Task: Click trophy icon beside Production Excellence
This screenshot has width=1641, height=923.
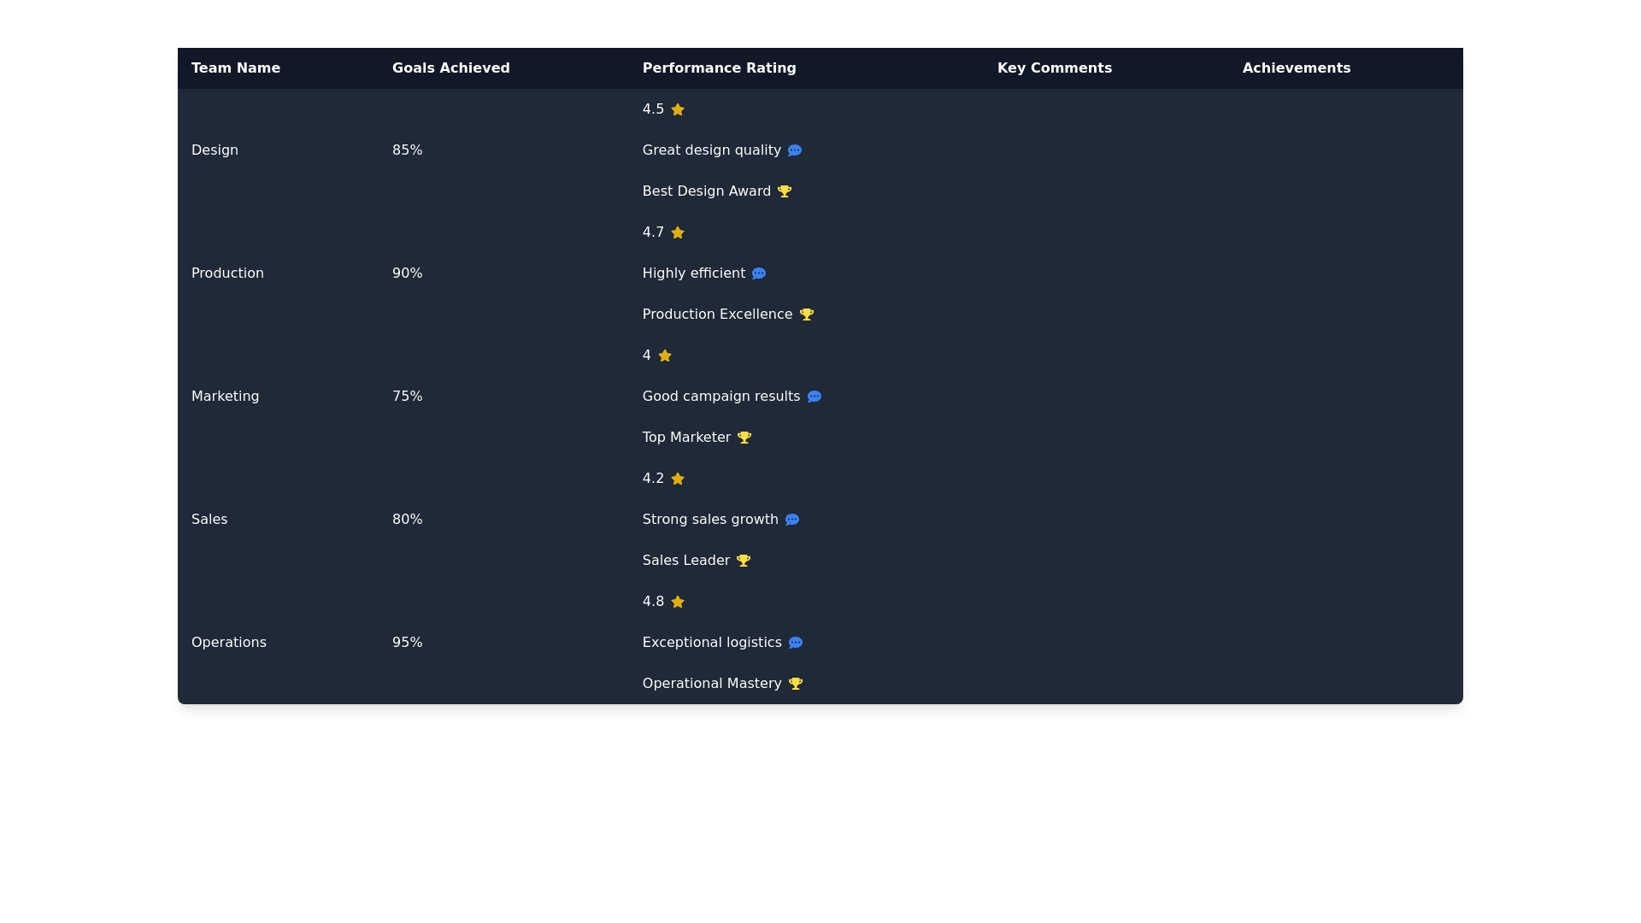Action: 806,315
